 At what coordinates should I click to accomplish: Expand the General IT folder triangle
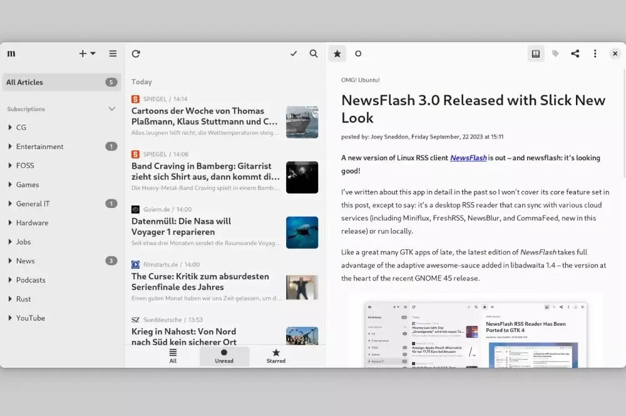(x=10, y=204)
